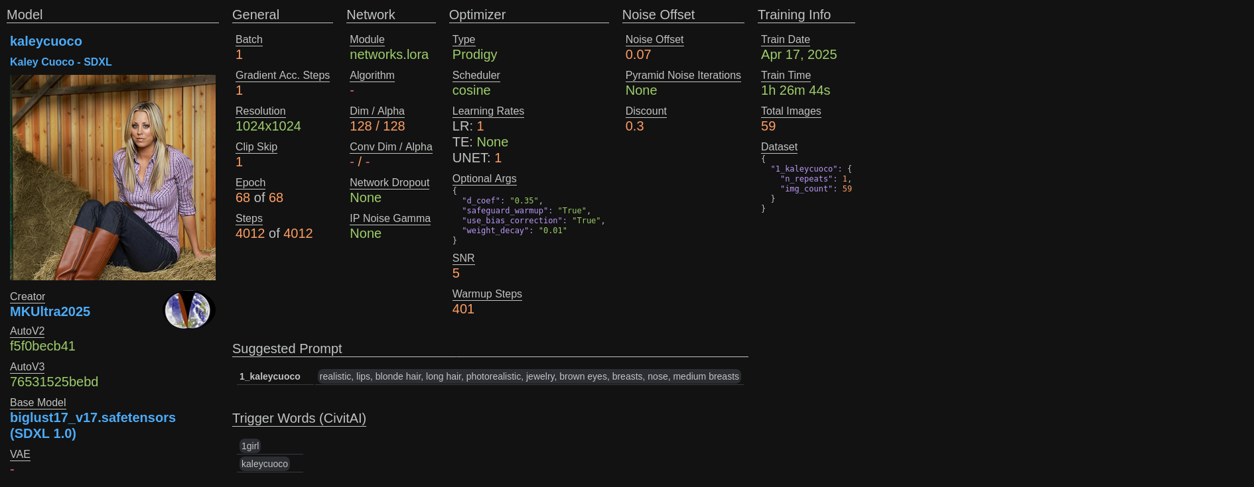Click the VAE label
Image resolution: width=1254 pixels, height=487 pixels.
click(x=20, y=455)
